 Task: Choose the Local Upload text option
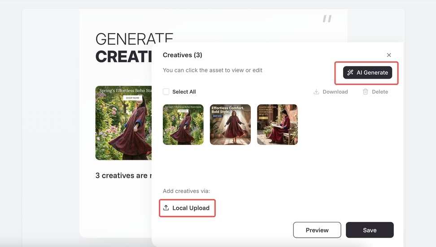[191, 208]
